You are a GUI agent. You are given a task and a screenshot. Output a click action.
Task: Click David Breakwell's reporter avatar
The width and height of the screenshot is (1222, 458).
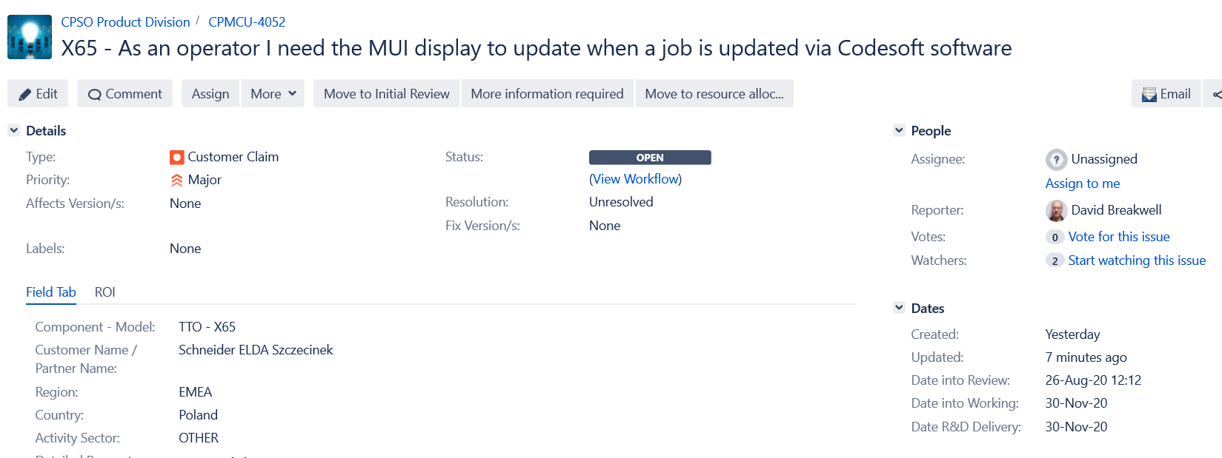(x=1056, y=210)
